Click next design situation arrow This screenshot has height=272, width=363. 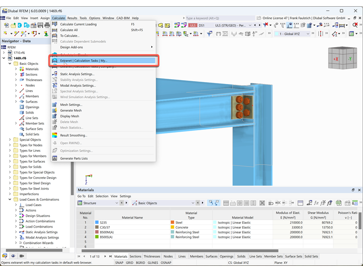pos(259,25)
